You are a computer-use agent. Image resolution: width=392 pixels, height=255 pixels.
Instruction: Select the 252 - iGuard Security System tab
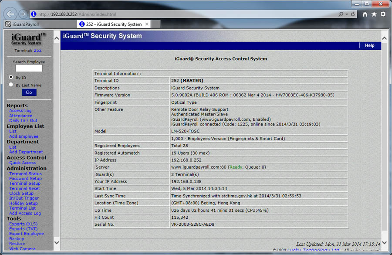(x=114, y=24)
